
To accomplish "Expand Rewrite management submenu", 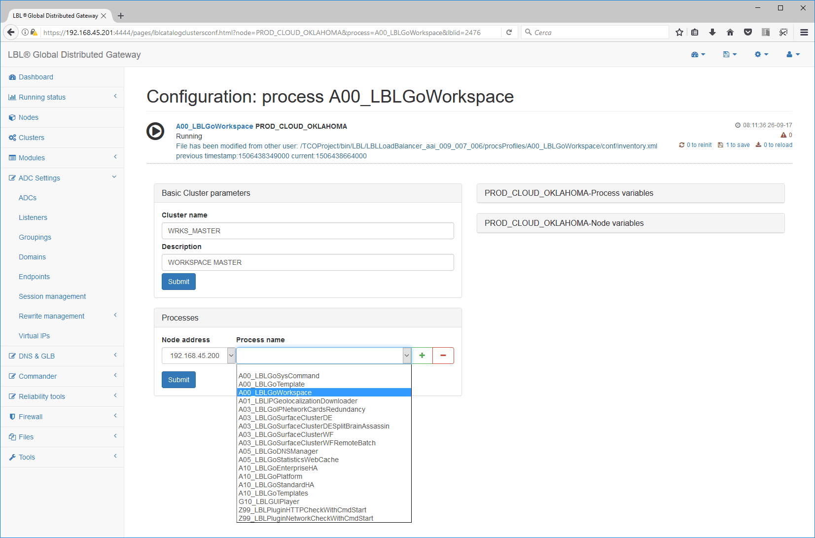I will 62,316.
